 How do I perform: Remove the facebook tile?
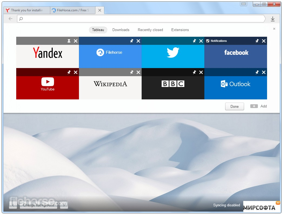pos(264,41)
